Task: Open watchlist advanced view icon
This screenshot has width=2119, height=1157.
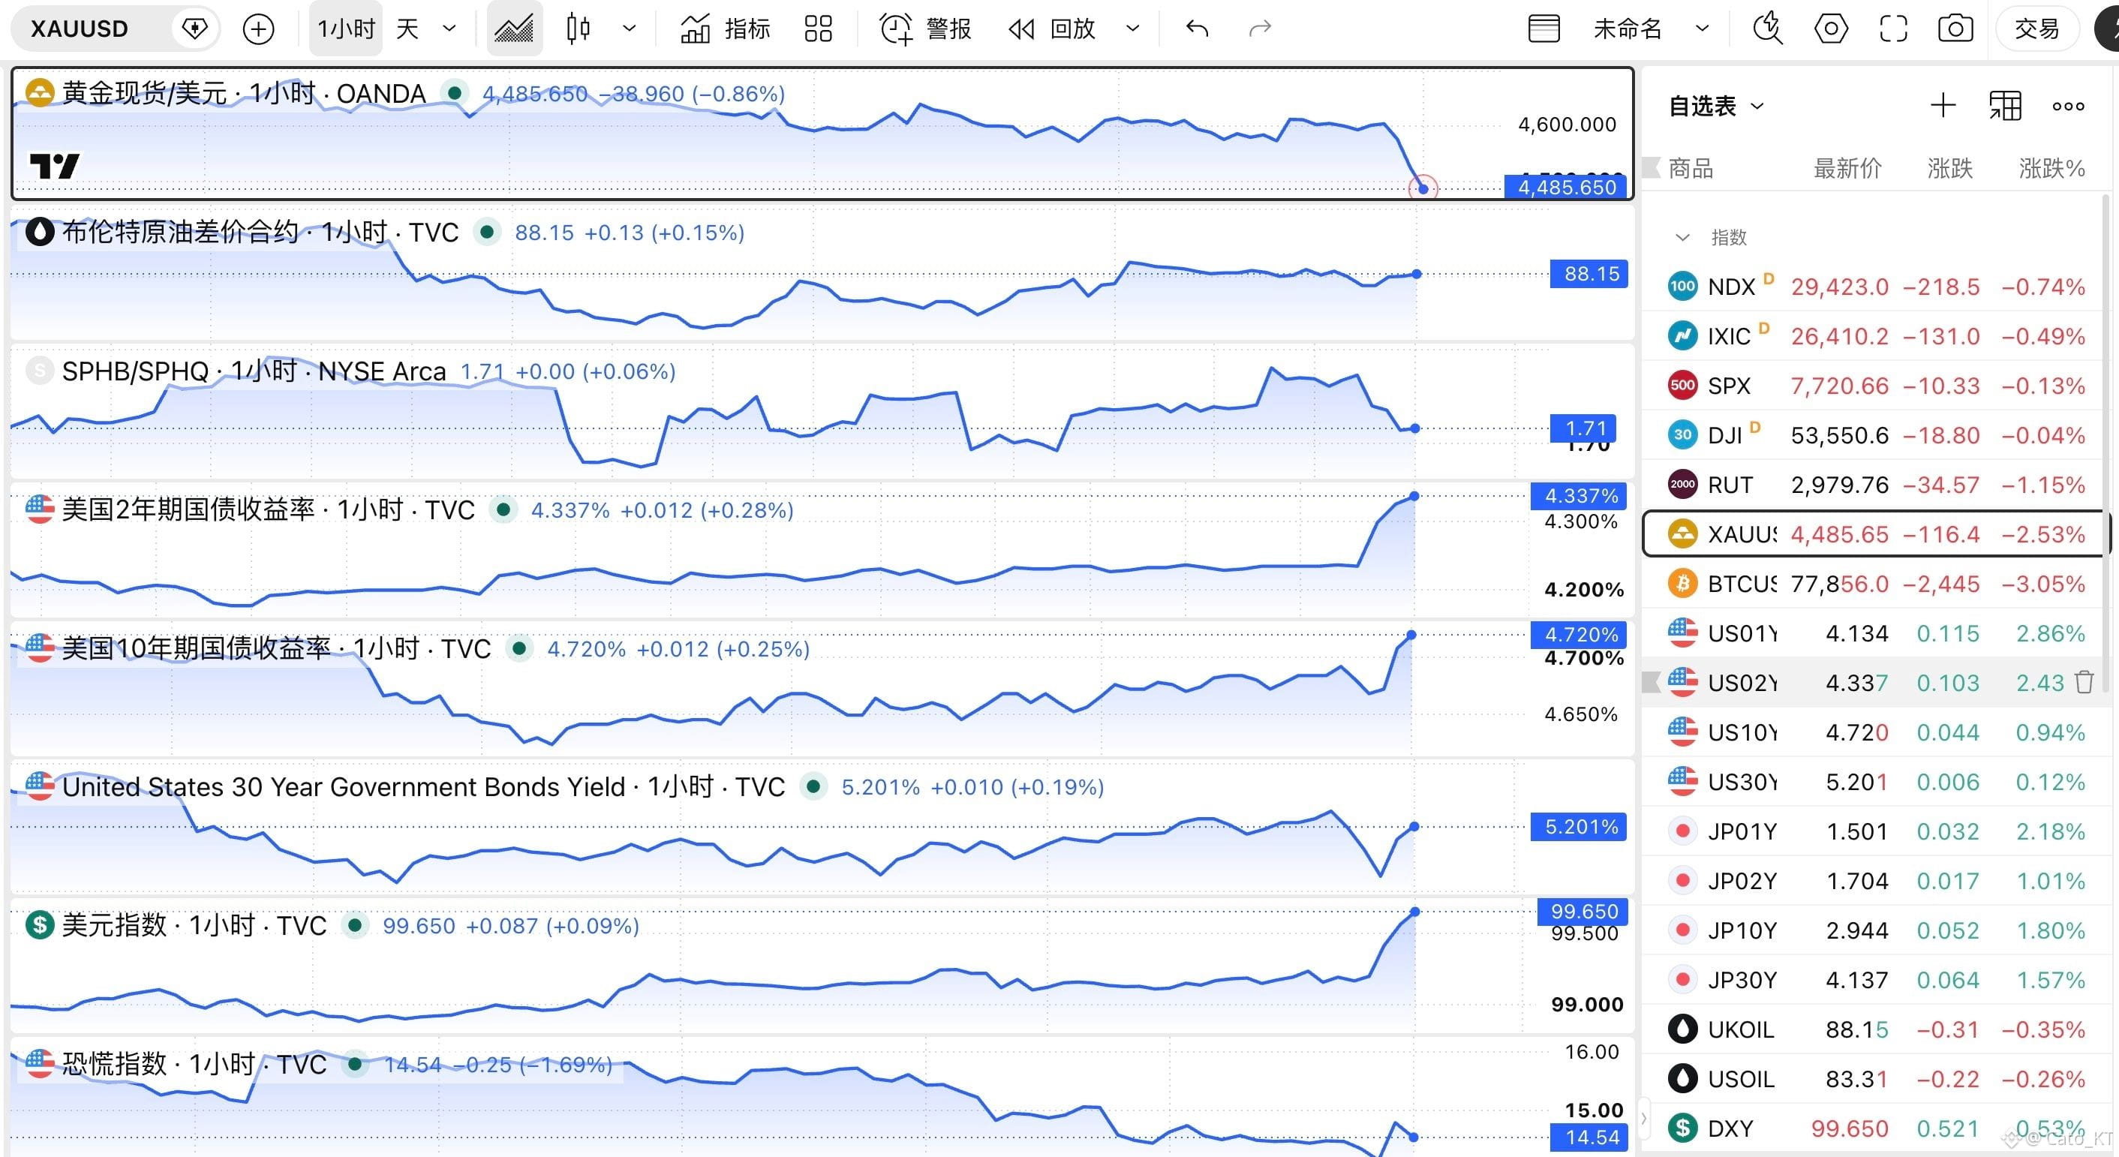Action: [x=2006, y=105]
